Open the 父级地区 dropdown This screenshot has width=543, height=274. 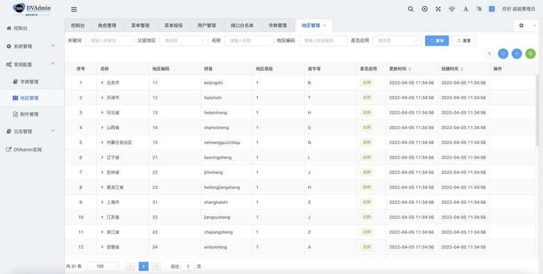(184, 41)
